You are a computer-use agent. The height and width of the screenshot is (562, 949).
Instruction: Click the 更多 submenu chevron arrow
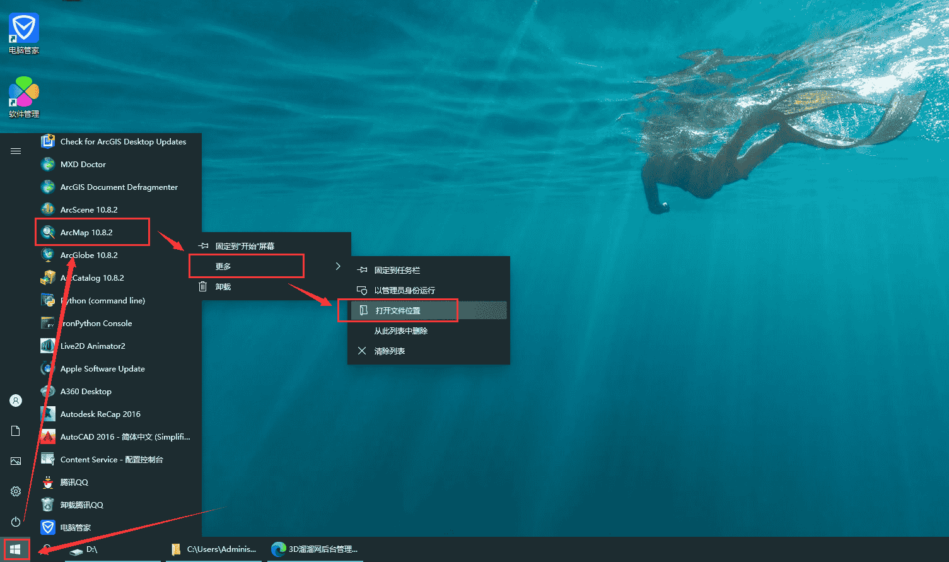[x=338, y=266]
